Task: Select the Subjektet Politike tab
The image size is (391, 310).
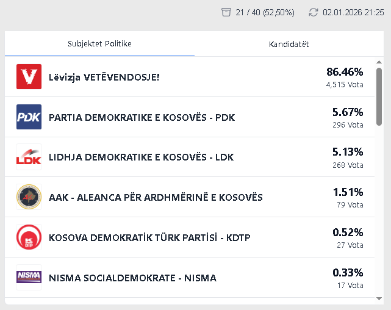Action: 99,44
